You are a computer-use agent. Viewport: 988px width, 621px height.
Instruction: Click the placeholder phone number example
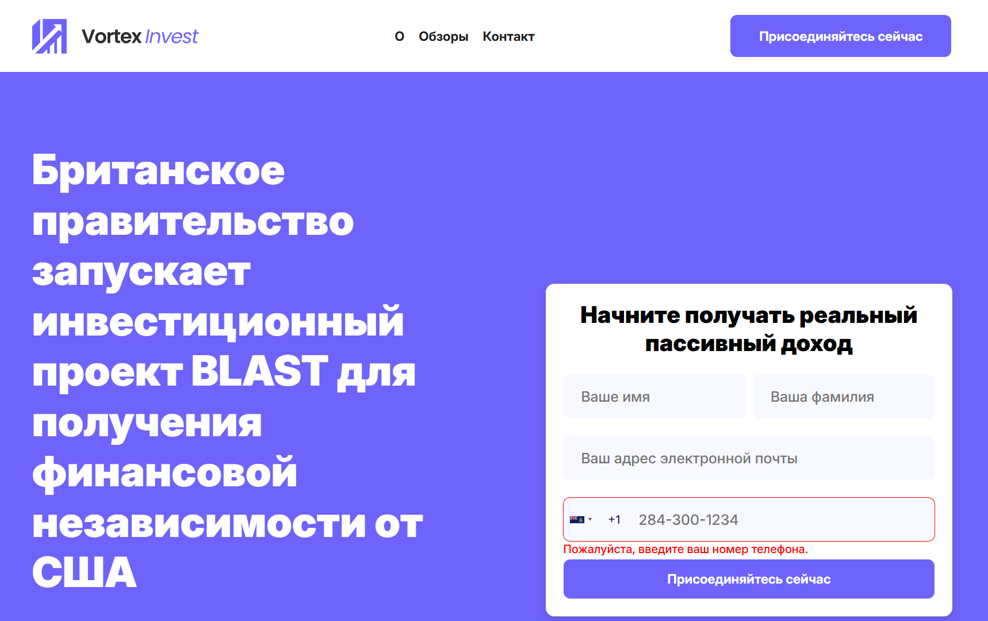(688, 519)
